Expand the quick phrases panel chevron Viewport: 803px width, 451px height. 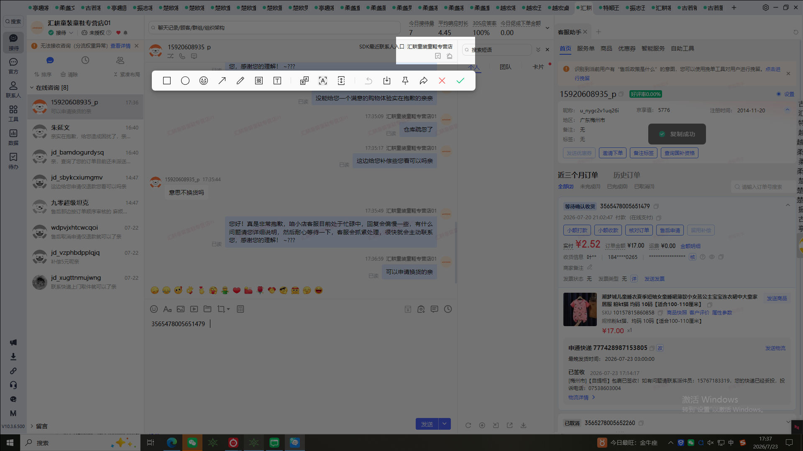point(538,50)
